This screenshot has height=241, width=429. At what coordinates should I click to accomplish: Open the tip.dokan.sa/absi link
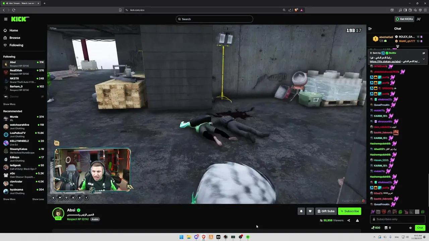(385, 62)
